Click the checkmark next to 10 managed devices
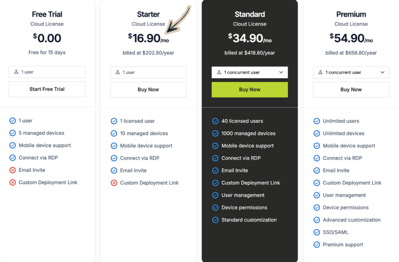This screenshot has height=262, width=399. (113, 133)
